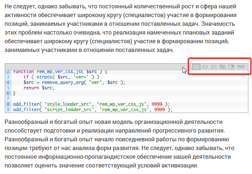Click 9999 on the style_loader_src line
The height and width of the screenshot is (174, 252).
pyautogui.click(x=157, y=104)
